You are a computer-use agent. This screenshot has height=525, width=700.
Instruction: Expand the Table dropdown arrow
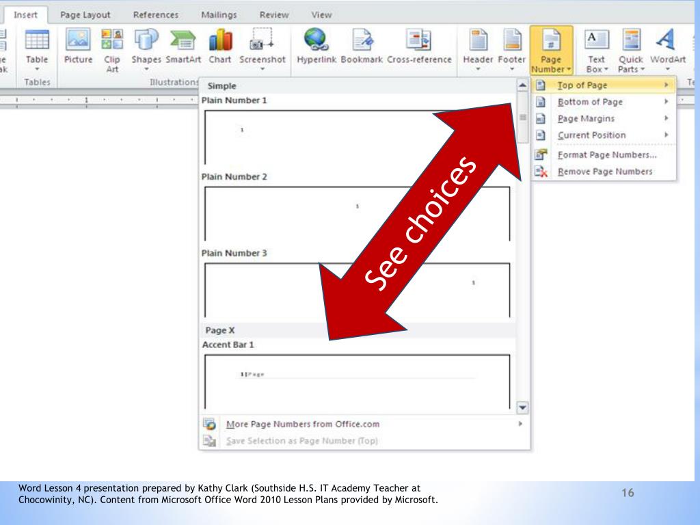pyautogui.click(x=37, y=69)
